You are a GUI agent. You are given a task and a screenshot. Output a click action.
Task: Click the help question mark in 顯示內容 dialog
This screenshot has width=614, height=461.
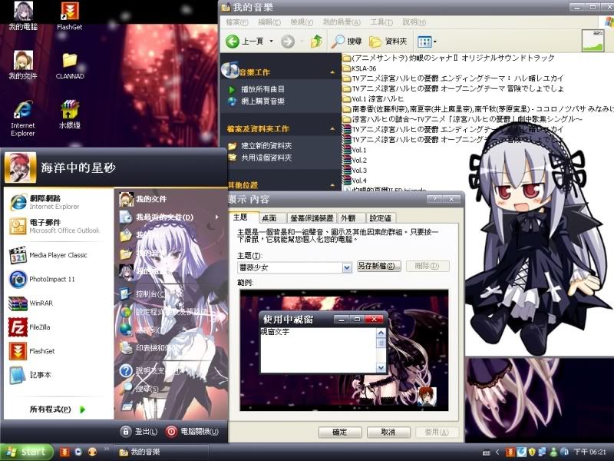pyautogui.click(x=434, y=199)
